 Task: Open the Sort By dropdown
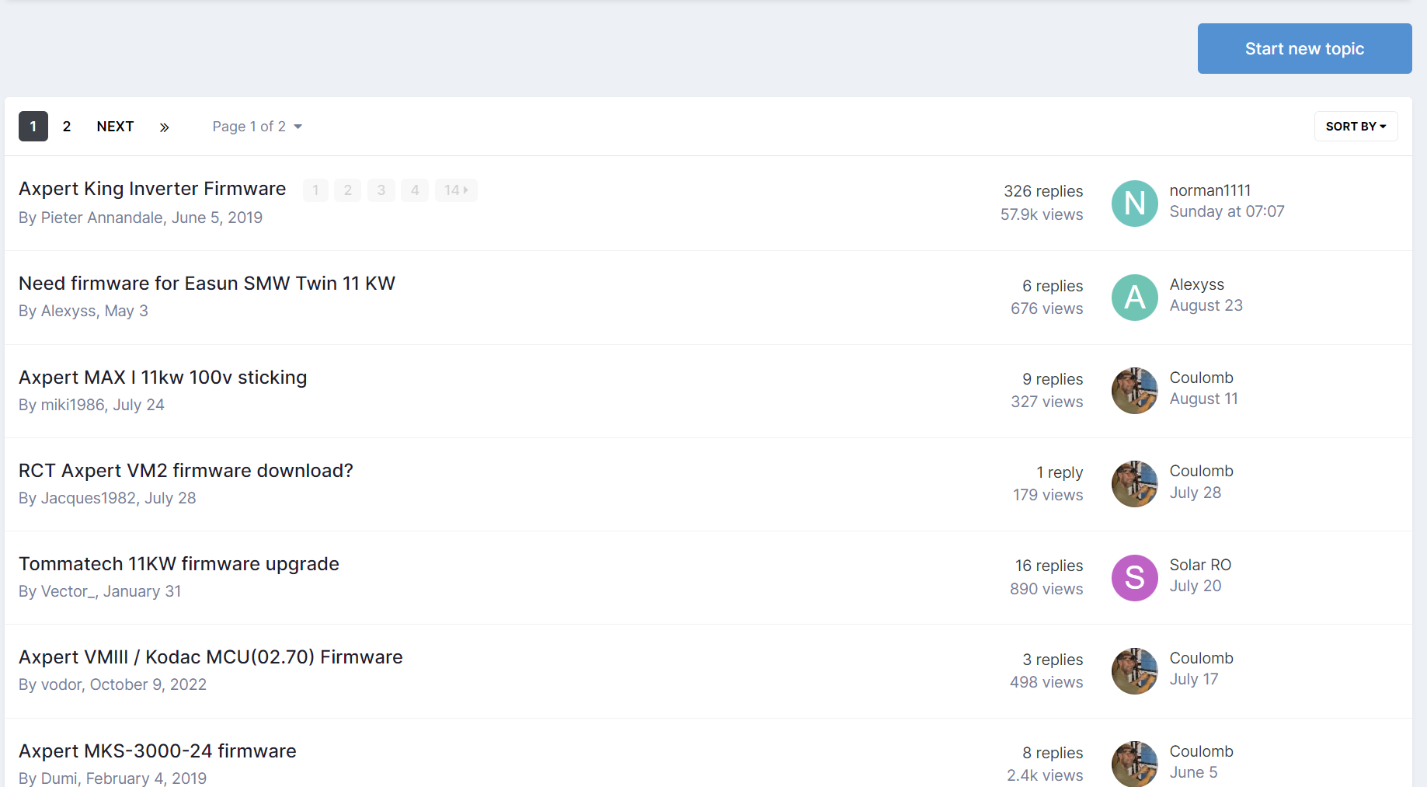tap(1356, 127)
